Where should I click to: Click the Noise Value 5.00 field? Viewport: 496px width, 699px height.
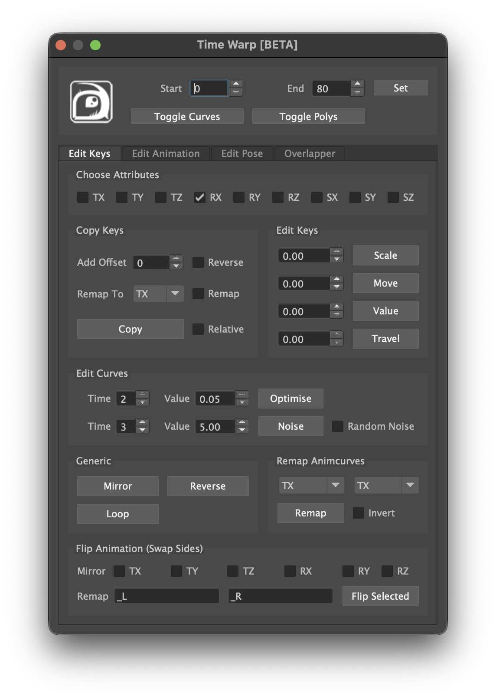coord(215,426)
